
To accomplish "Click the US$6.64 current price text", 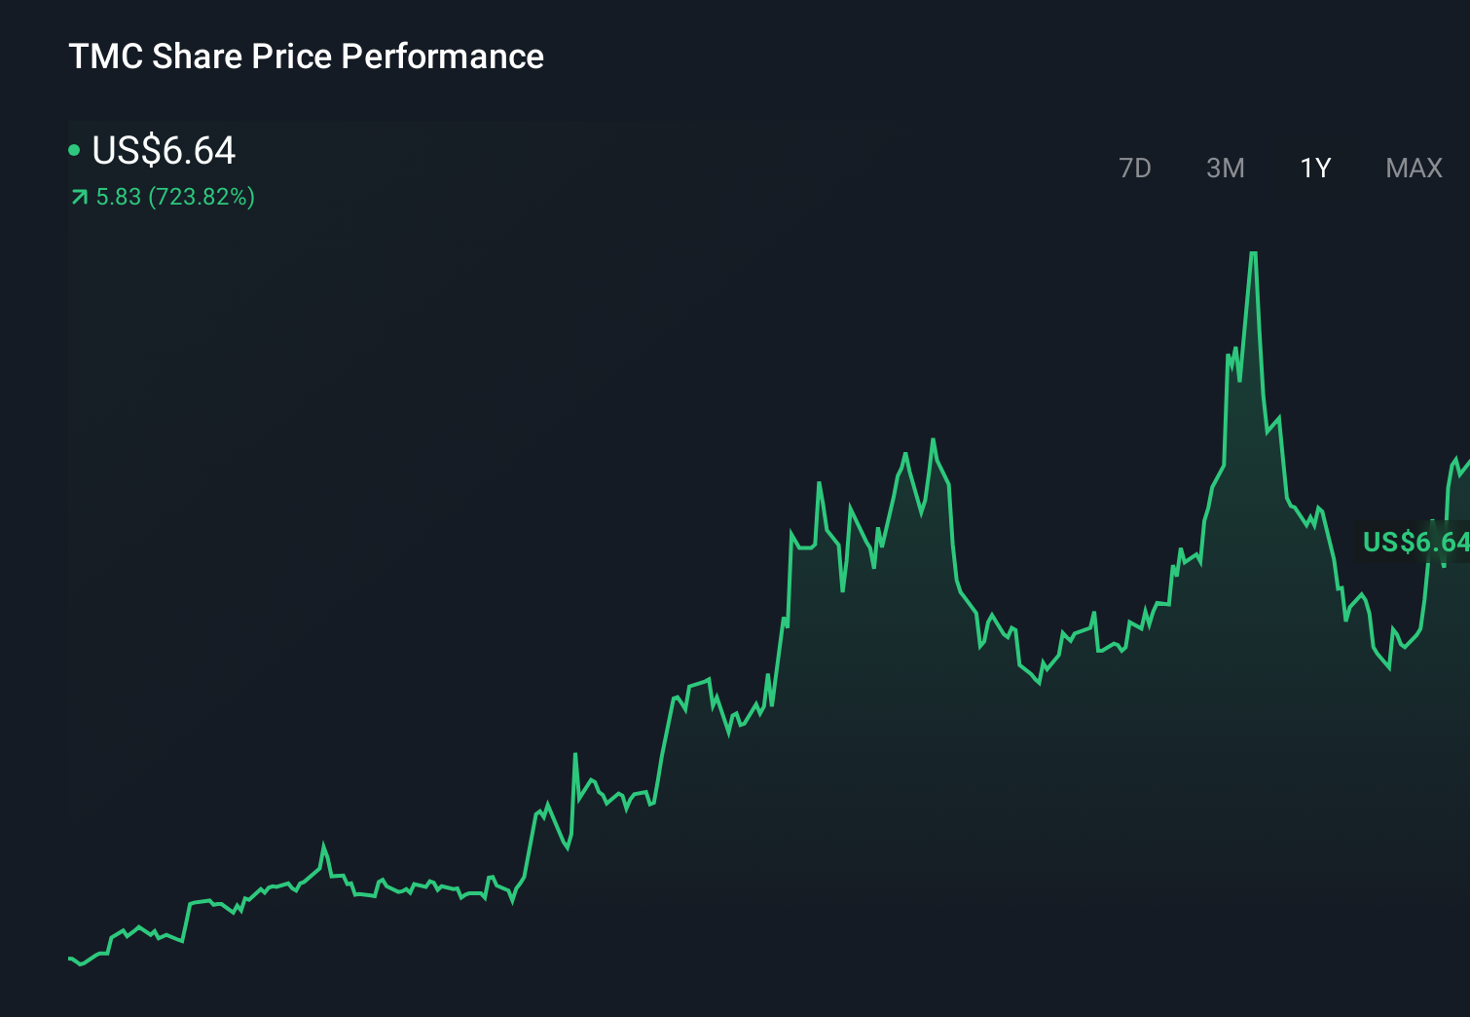I will (x=164, y=150).
